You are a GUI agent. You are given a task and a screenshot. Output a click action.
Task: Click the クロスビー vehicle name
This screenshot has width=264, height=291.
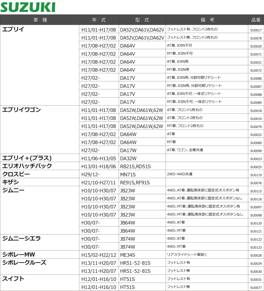pos(16,174)
